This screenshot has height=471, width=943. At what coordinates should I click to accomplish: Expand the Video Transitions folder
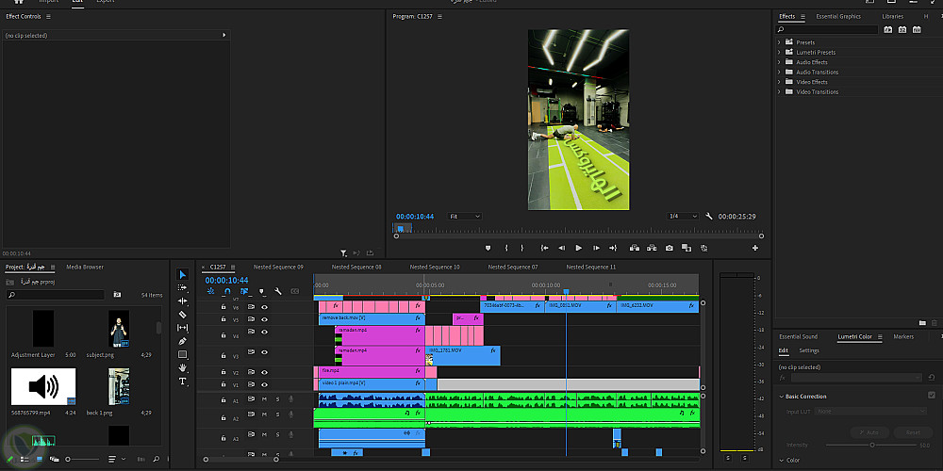click(780, 92)
